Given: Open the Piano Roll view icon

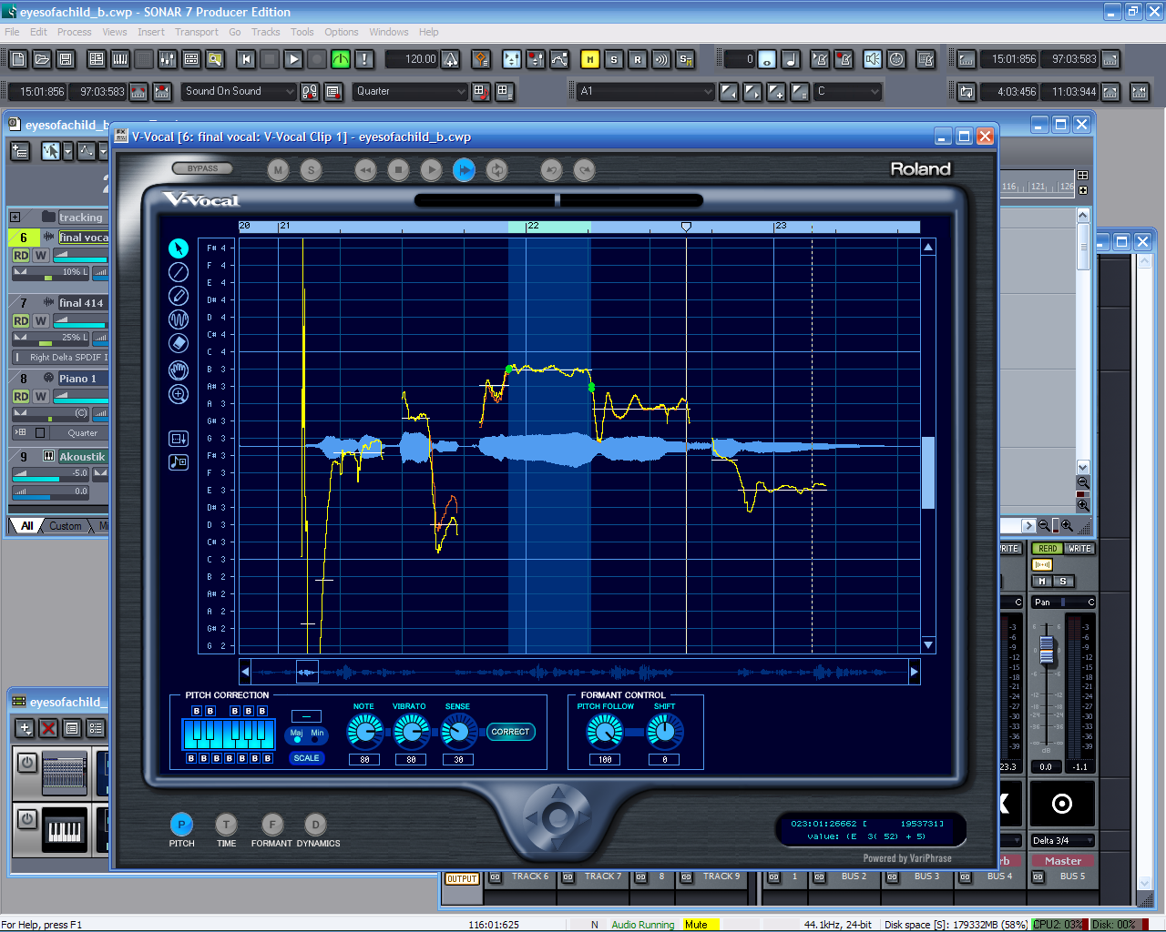Looking at the screenshot, I should 120,59.
